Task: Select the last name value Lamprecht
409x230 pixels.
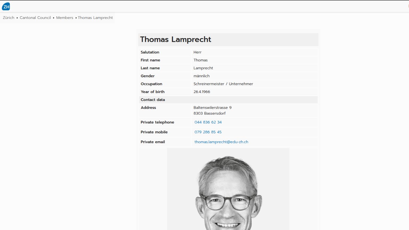Action: pyautogui.click(x=203, y=68)
